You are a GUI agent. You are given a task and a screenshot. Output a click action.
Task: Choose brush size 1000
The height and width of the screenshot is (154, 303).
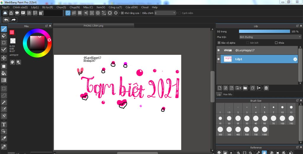coord(265,131)
